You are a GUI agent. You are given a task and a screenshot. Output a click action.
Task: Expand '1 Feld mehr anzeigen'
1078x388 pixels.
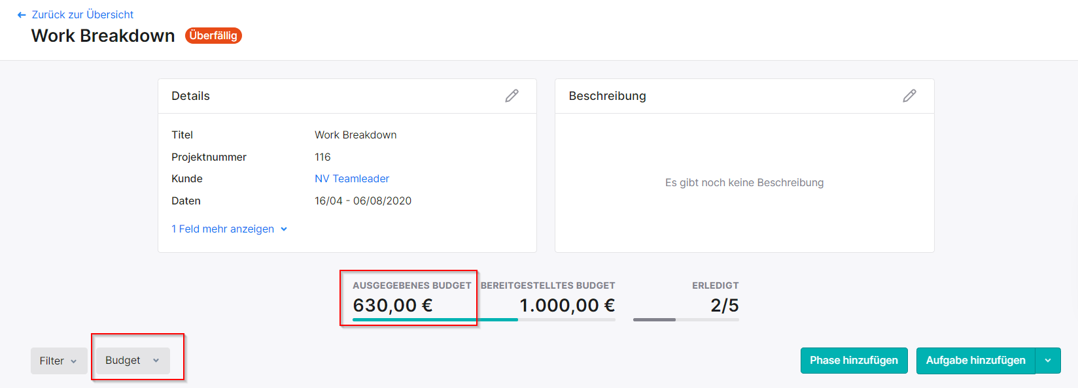(x=222, y=229)
